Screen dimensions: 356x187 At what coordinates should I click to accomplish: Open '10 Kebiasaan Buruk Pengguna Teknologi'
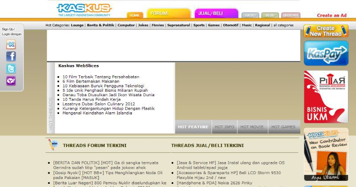point(103,86)
